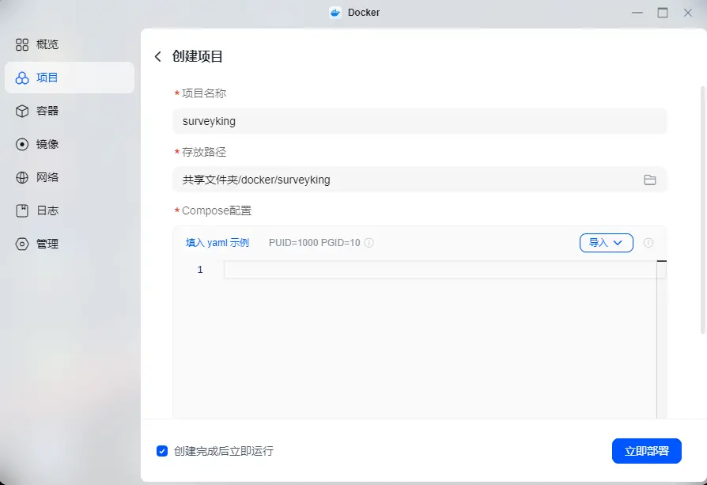Image resolution: width=707 pixels, height=485 pixels.
Task: Show info tooltip next to PUID=1000 PGID=10
Action: click(369, 243)
